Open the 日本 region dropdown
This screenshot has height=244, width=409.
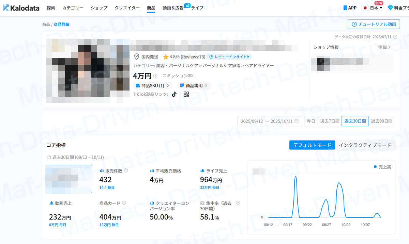(374, 8)
